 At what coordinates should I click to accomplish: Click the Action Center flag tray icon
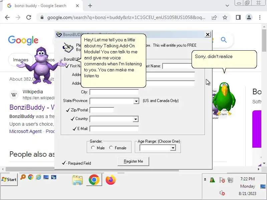pos(222,180)
